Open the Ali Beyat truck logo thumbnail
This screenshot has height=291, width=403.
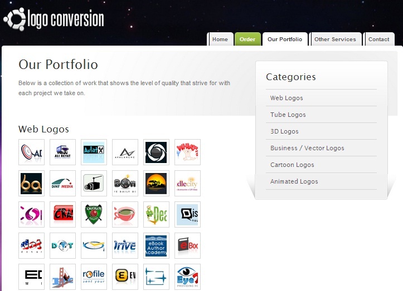click(x=63, y=152)
